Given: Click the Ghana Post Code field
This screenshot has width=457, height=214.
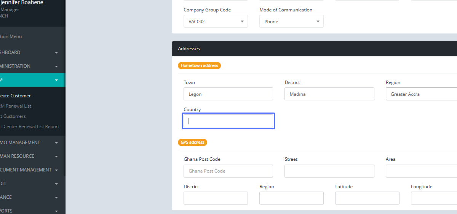Looking at the screenshot, I should click(x=228, y=171).
